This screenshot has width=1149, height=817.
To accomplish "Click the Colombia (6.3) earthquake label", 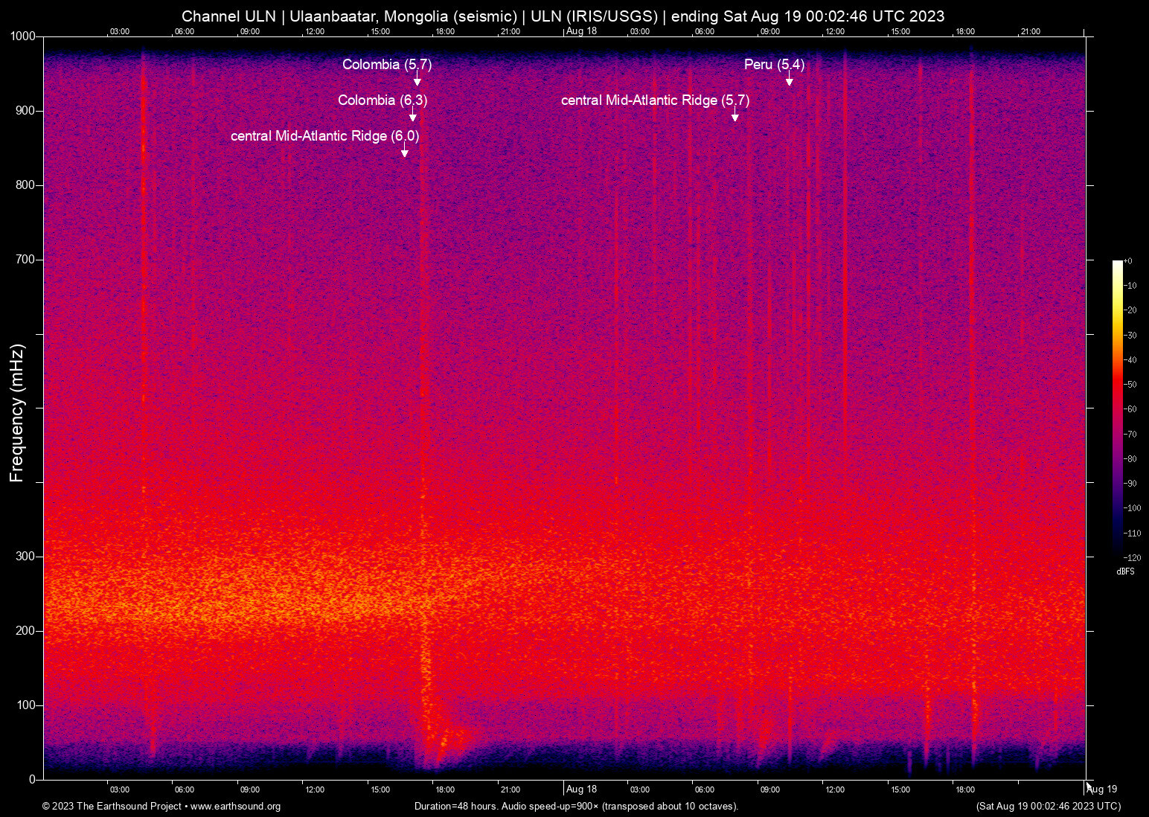I will click(382, 100).
